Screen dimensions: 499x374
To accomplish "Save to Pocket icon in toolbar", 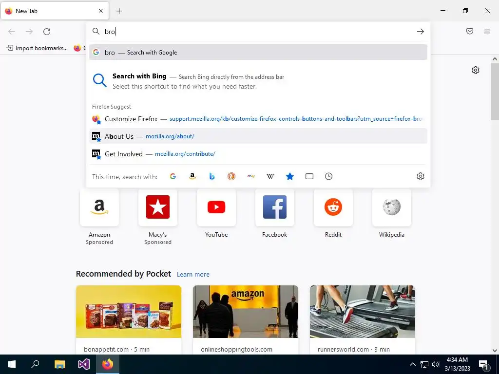I will click(x=470, y=31).
